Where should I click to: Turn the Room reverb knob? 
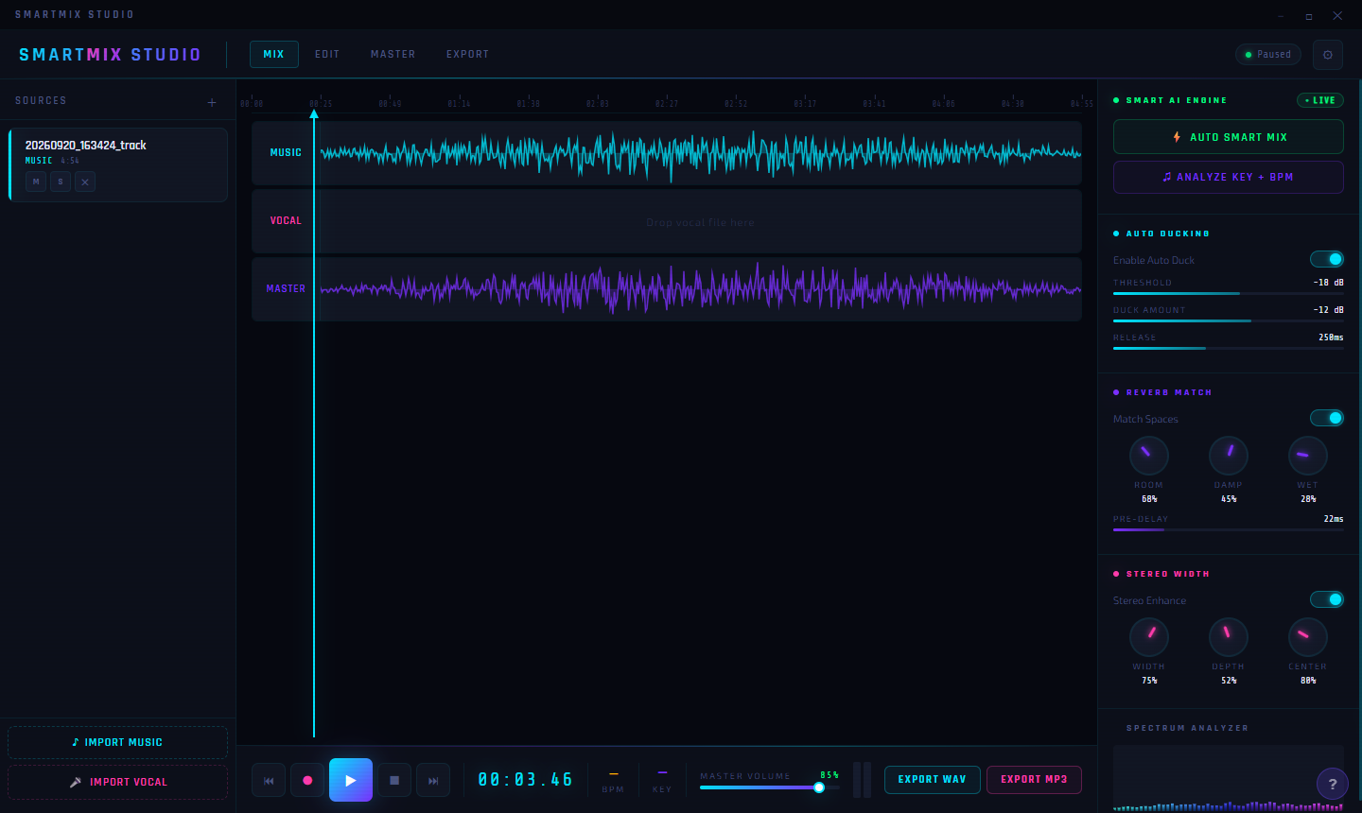click(x=1149, y=456)
